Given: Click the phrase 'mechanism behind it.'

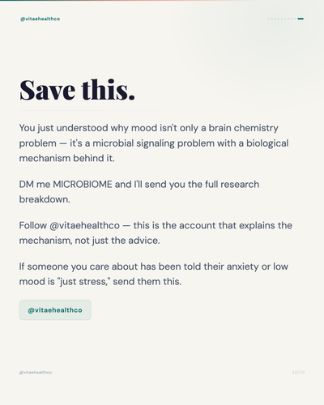Looking at the screenshot, I should [x=67, y=158].
